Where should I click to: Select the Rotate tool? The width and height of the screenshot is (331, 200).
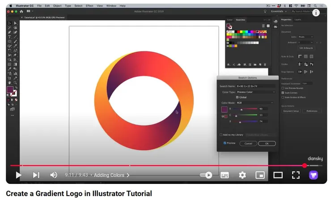tap(9, 50)
